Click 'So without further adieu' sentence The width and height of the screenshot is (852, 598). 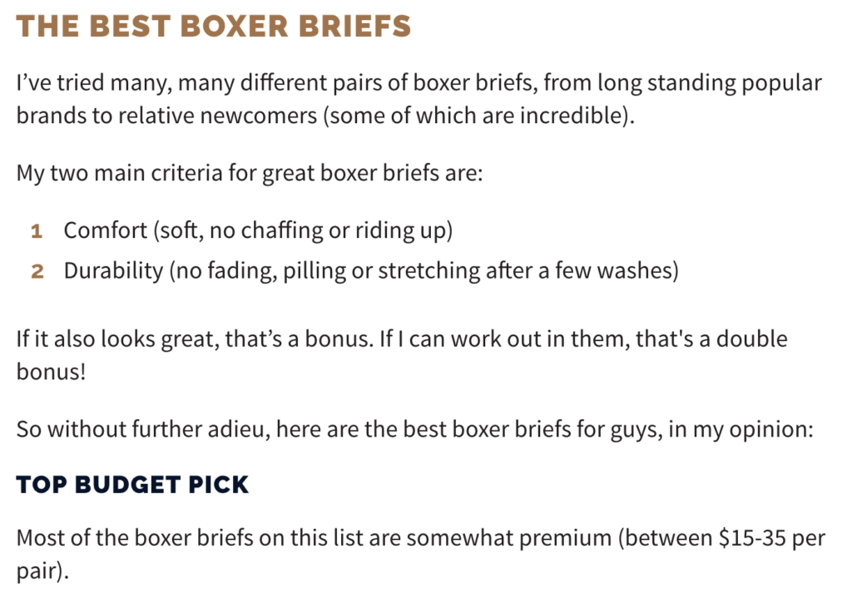[x=143, y=429]
